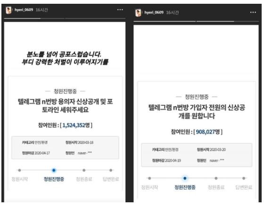Click the 청원종료 step dot in the left petition
The image size is (264, 207).
coord(84,170)
